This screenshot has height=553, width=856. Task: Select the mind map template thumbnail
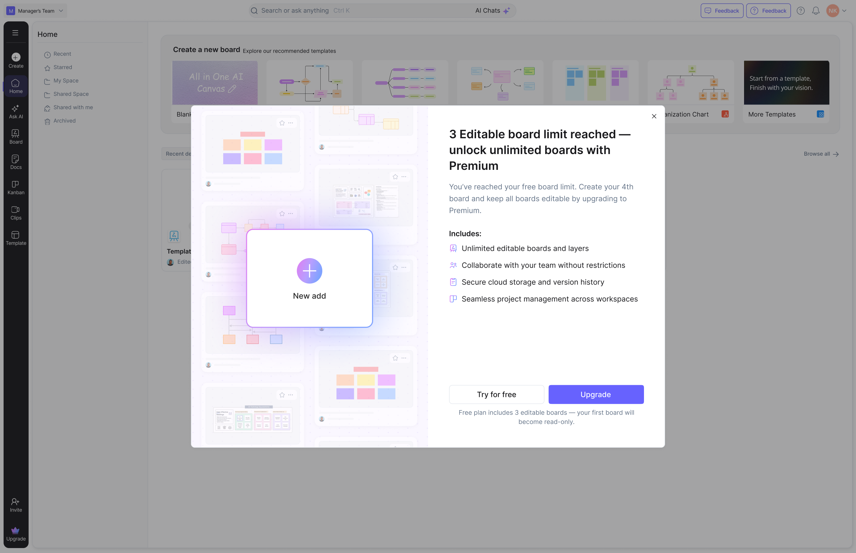coord(405,83)
